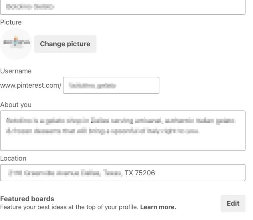The image size is (253, 220).
Task: Click the Edit button for Featured boards
Action: click(x=233, y=203)
